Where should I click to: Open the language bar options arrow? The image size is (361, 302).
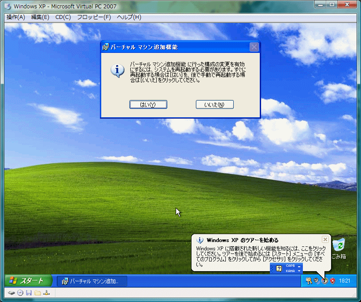pos(299,271)
